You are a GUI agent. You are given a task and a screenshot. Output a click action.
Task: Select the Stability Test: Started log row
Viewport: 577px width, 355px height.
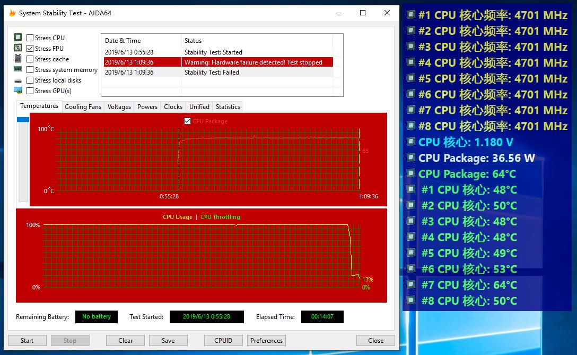tap(218, 52)
